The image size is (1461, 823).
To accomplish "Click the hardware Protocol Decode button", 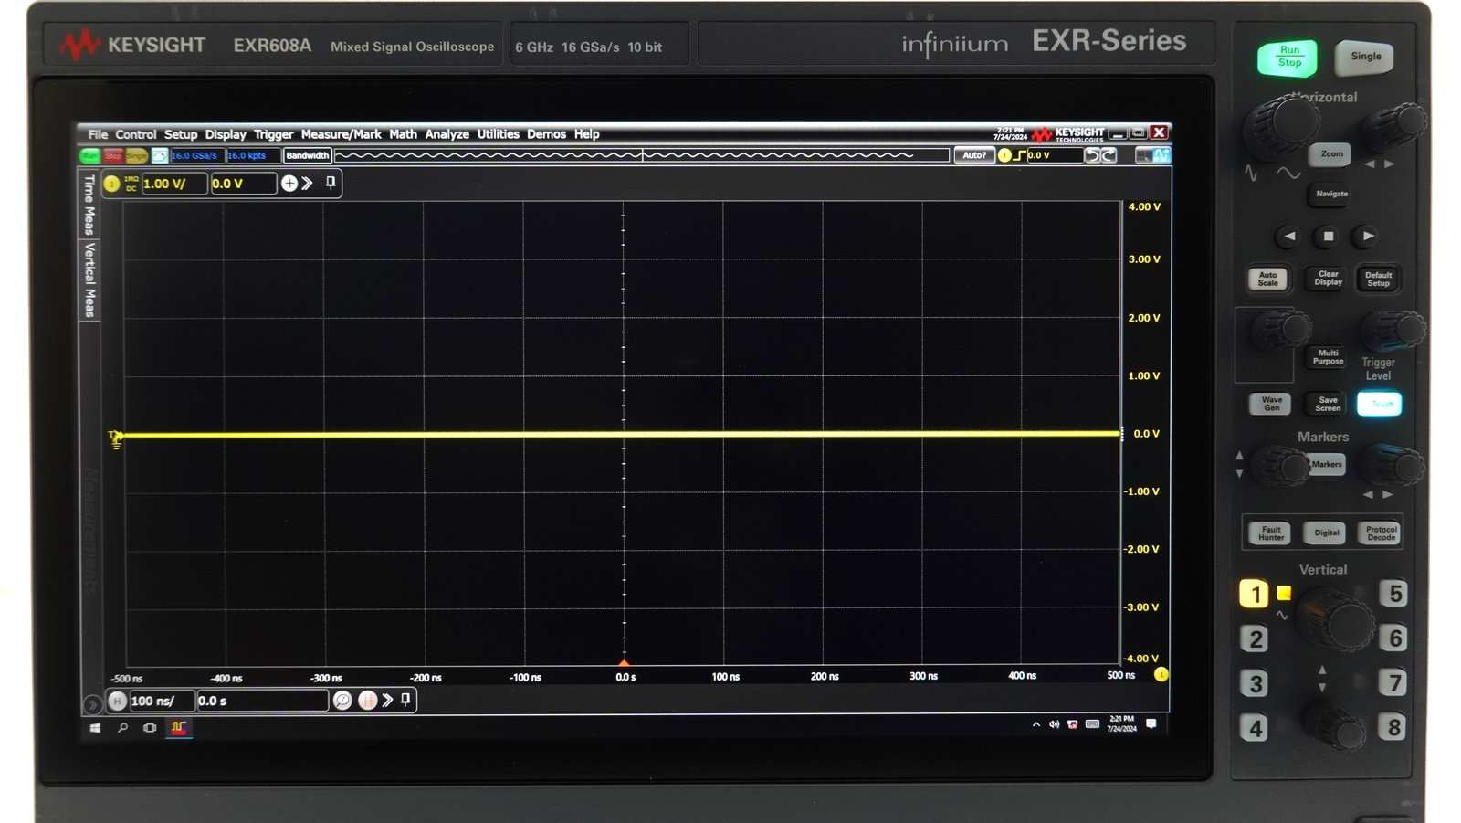I will click(1381, 533).
